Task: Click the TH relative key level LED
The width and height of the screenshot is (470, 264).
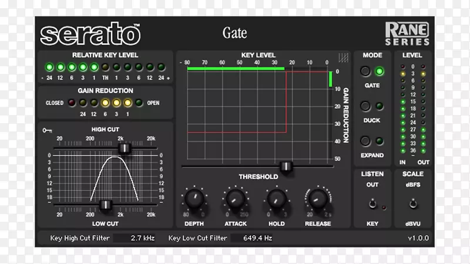Action: pos(105,67)
